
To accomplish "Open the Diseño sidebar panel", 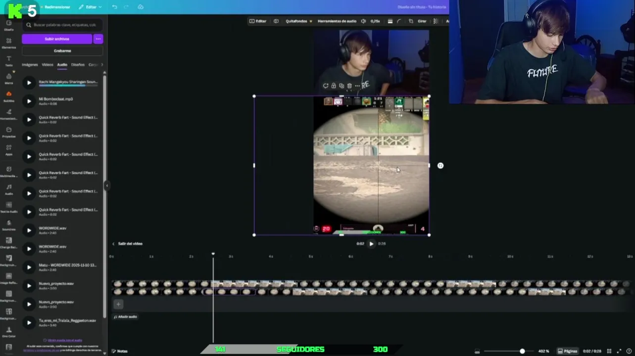I will pyautogui.click(x=8, y=25).
